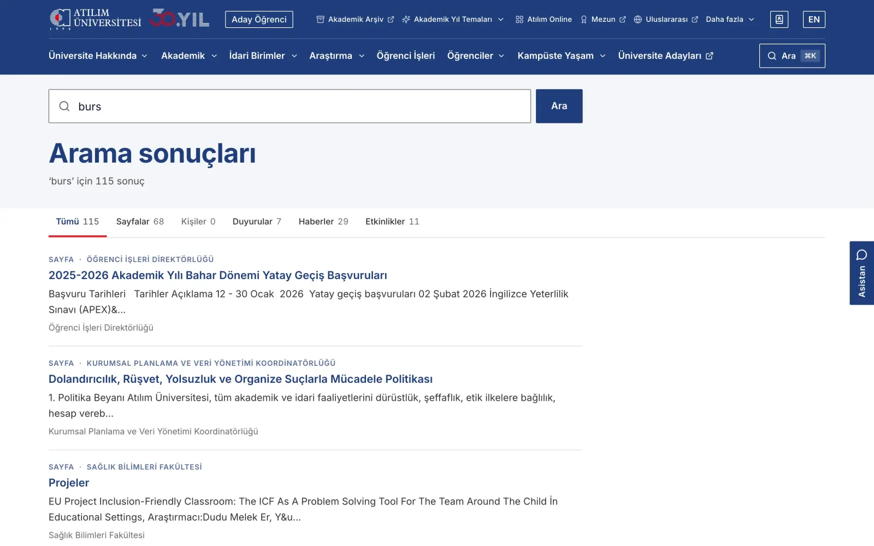
Task: Click the Akademik Arşiv archive box icon
Action: pyautogui.click(x=320, y=19)
